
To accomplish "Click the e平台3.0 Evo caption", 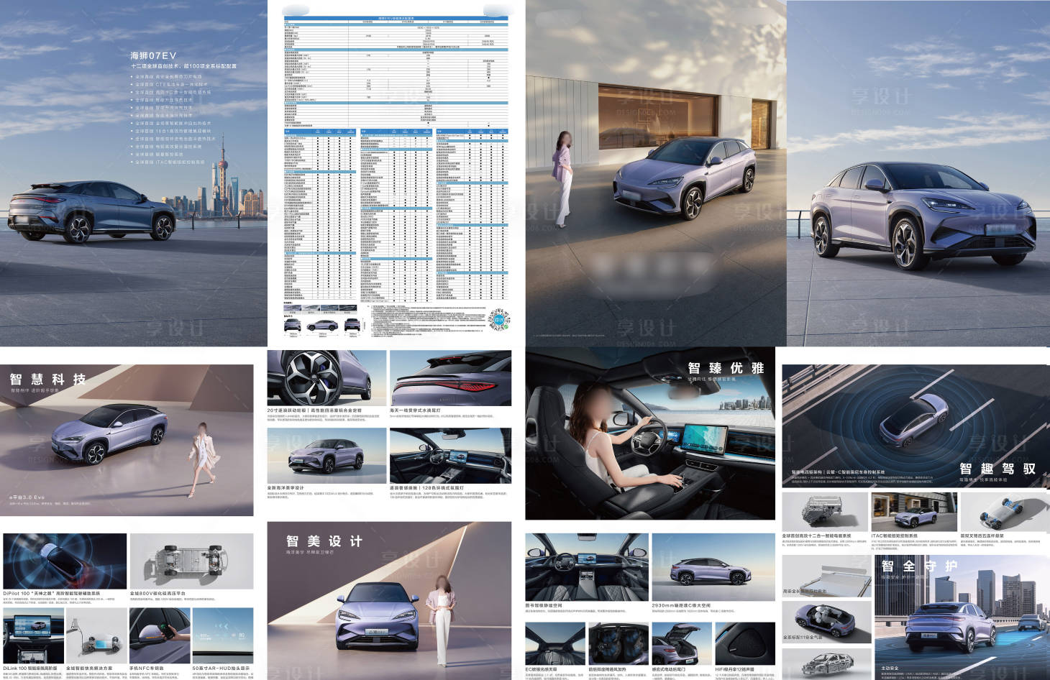I will coord(27,497).
